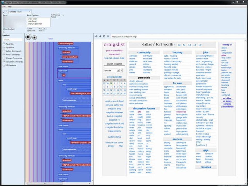Select the 'ftw' sub-area tab
The height and width of the screenshot is (186, 248).
[x=184, y=45]
